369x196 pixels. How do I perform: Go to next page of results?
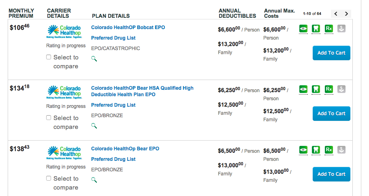pyautogui.click(x=346, y=14)
